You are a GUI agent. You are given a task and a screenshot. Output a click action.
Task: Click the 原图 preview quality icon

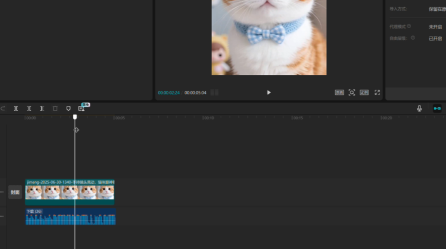[339, 92]
